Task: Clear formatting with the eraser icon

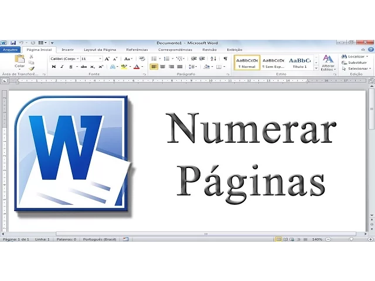Action: (142, 59)
